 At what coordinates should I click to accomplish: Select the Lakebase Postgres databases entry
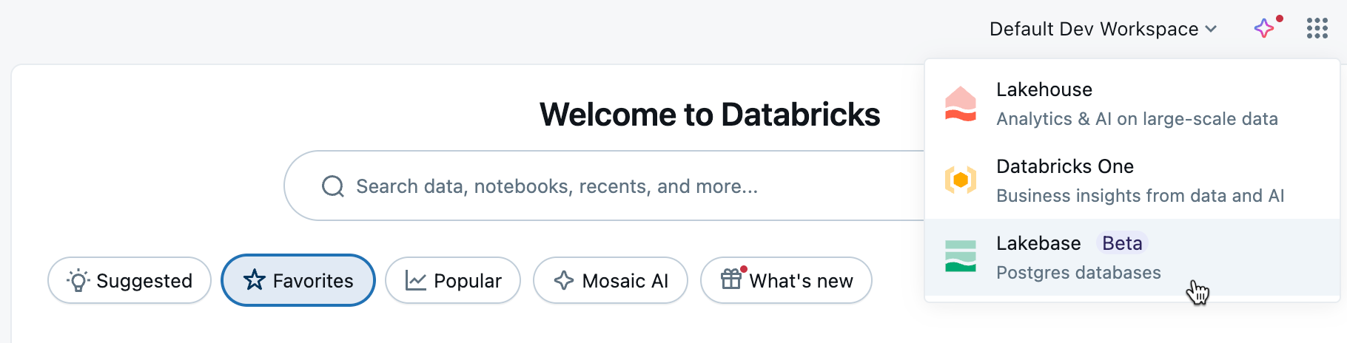tap(1078, 272)
